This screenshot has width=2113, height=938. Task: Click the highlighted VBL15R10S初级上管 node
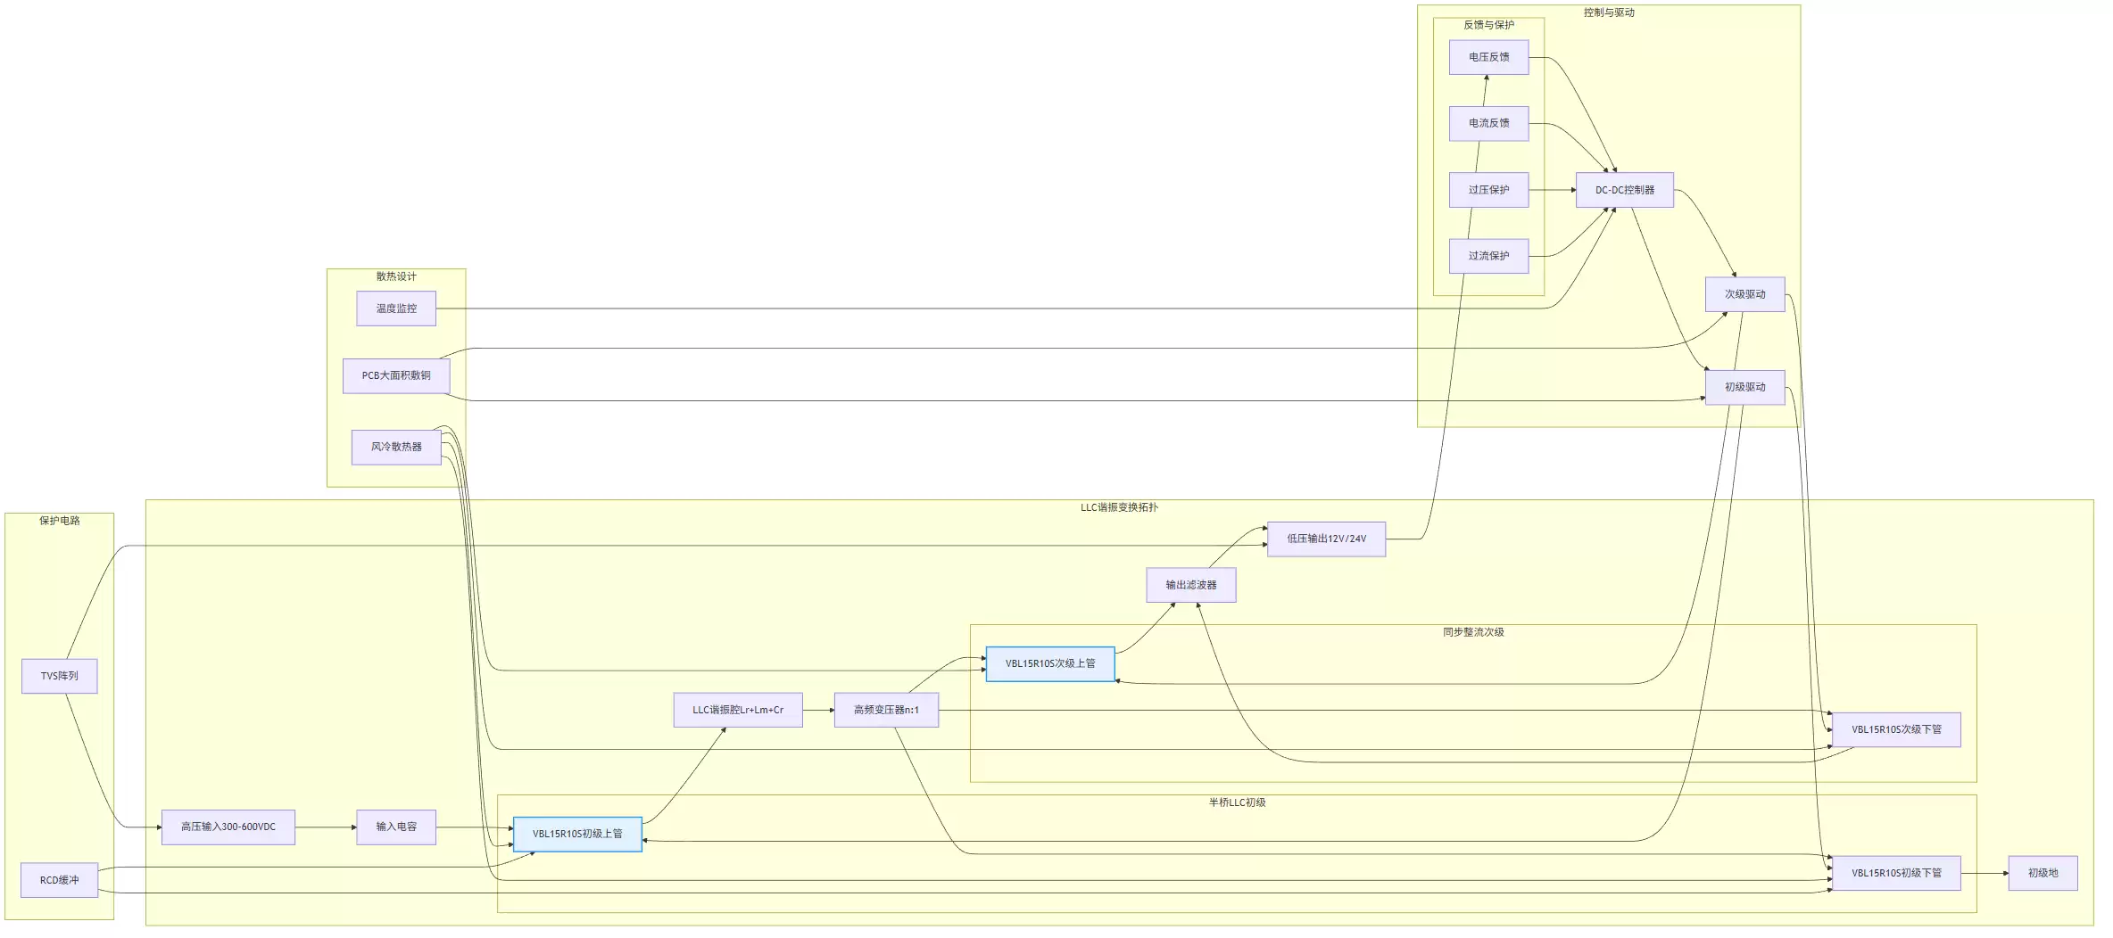coord(577,834)
